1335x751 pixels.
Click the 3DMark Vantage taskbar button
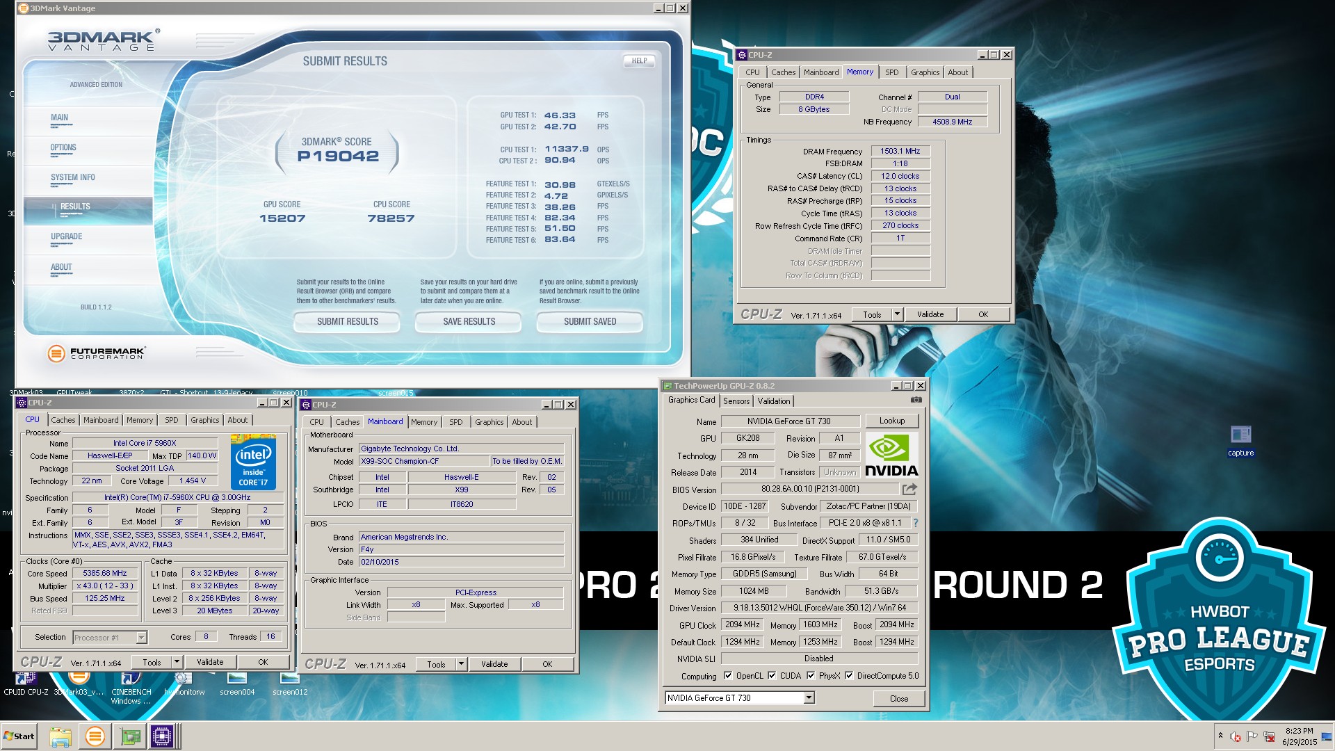point(95,736)
